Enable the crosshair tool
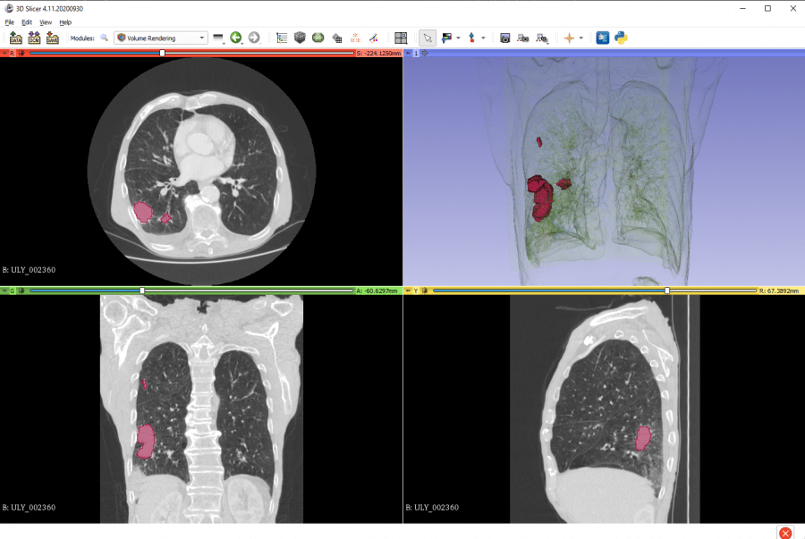805x539 pixels. (x=570, y=38)
